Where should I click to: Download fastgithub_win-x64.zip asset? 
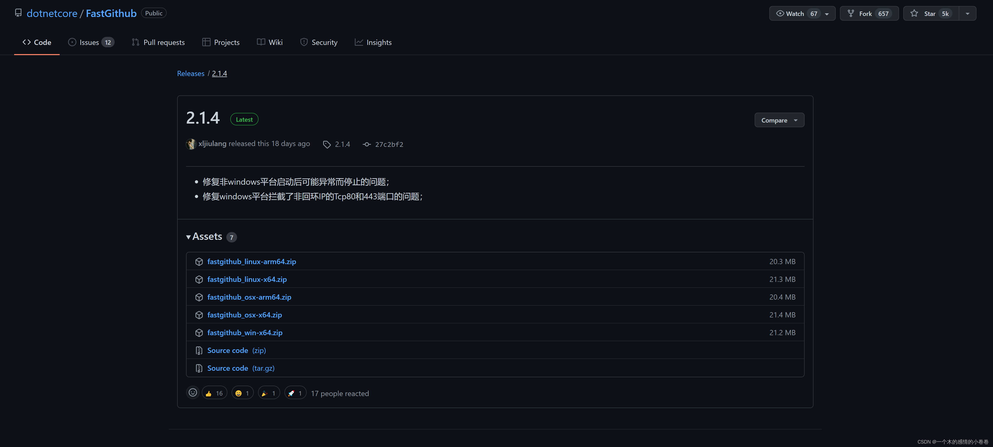(245, 332)
